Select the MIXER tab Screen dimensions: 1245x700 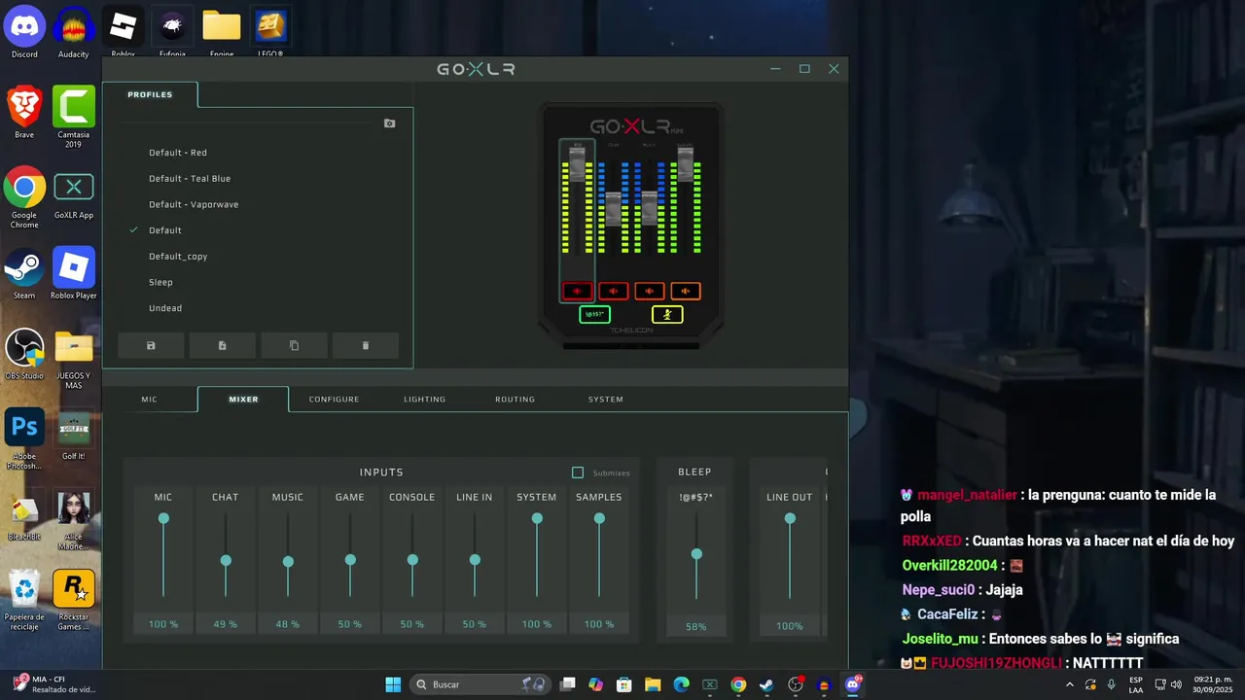[243, 400]
